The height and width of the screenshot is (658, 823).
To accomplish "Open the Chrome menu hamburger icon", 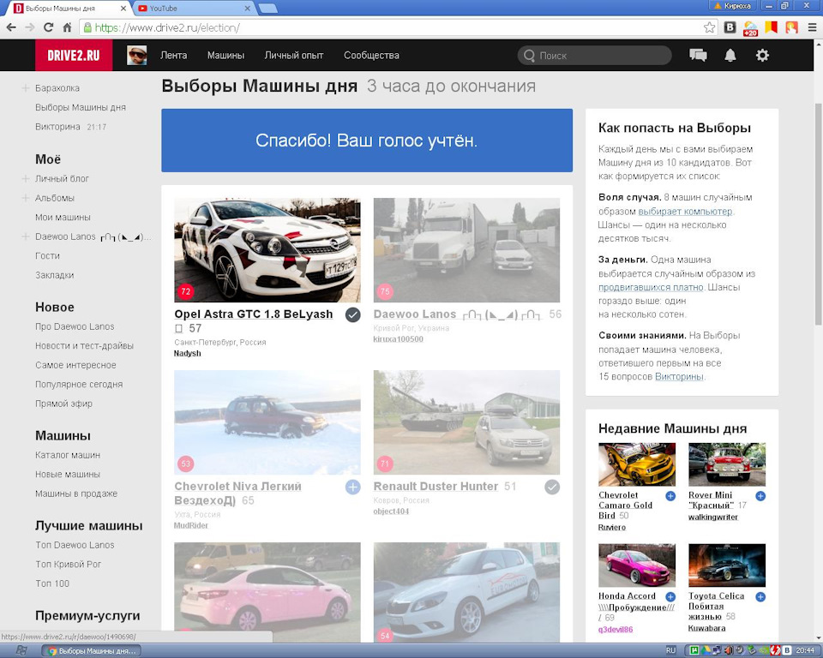I will (x=812, y=27).
